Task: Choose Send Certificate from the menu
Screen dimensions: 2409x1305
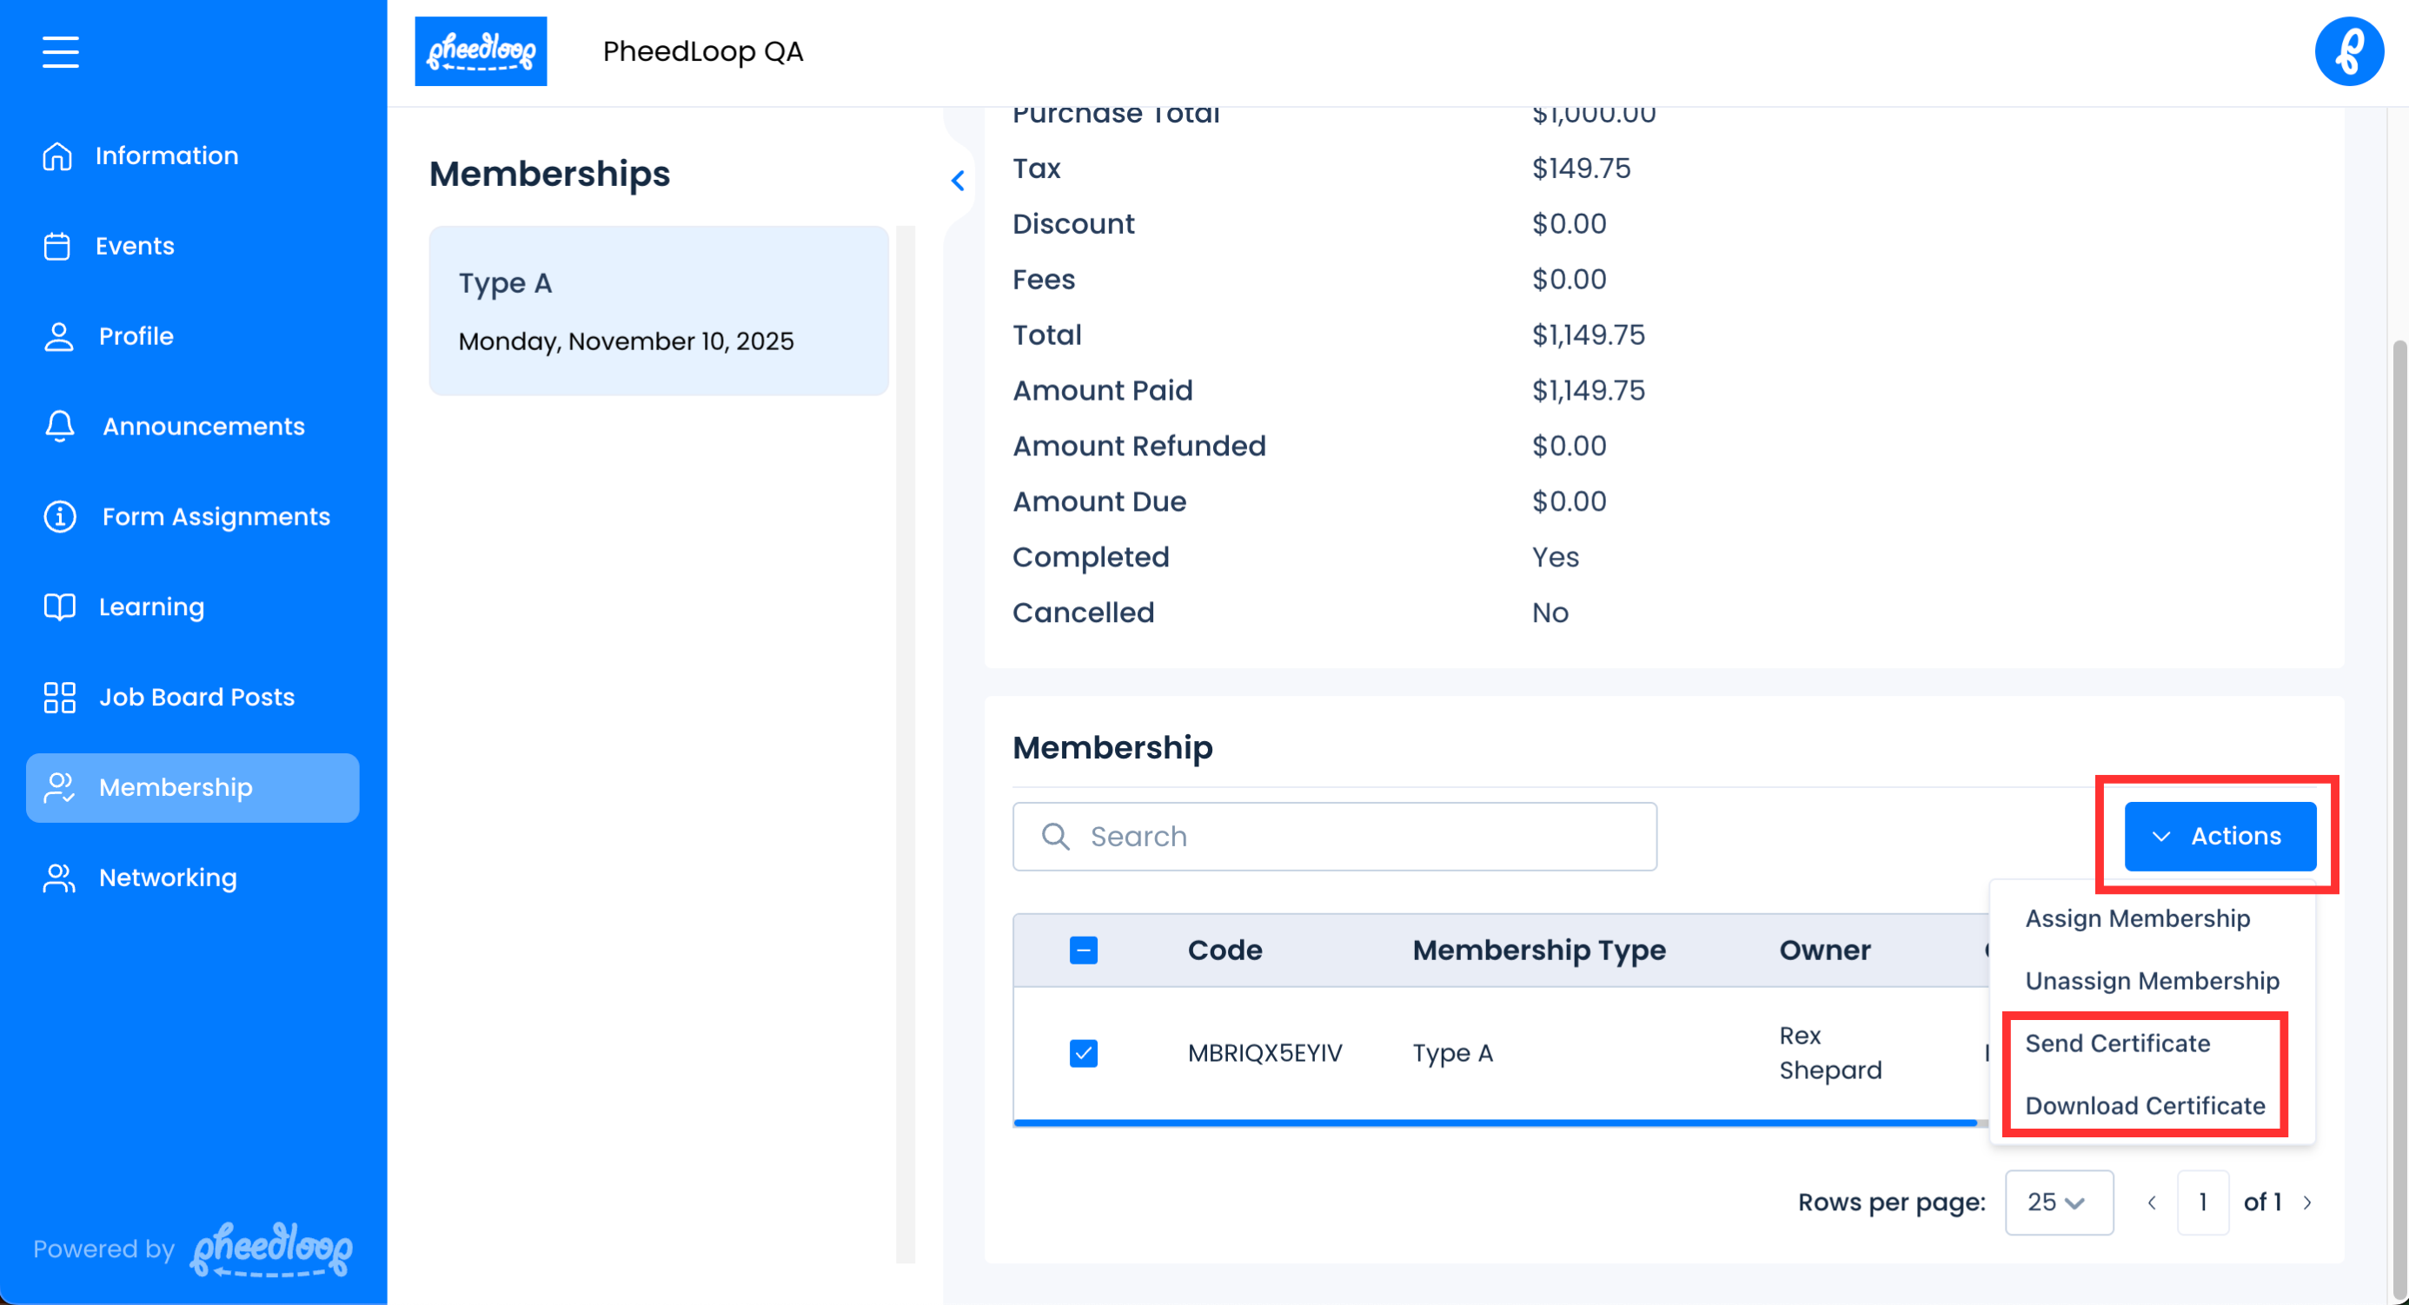Action: [2117, 1043]
